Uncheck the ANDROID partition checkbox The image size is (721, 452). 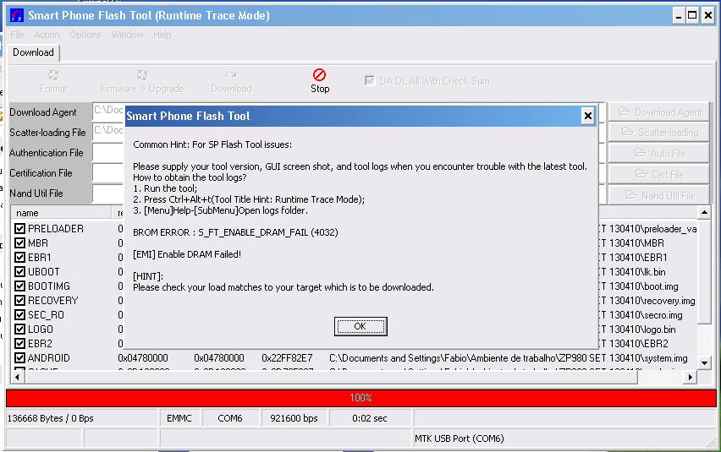[19, 358]
